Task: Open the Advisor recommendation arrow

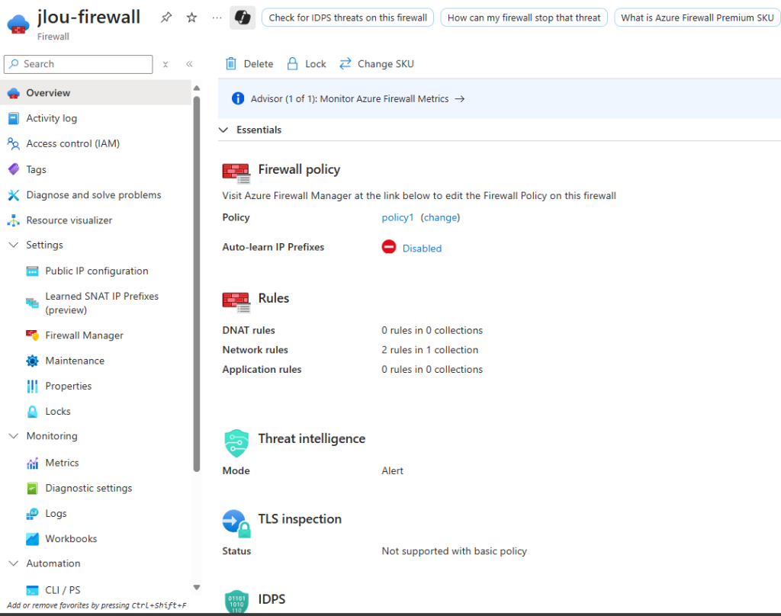Action: click(x=460, y=98)
